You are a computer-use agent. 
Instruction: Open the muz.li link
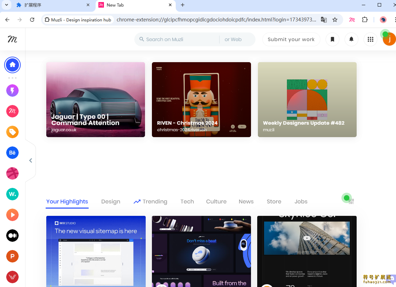269,130
